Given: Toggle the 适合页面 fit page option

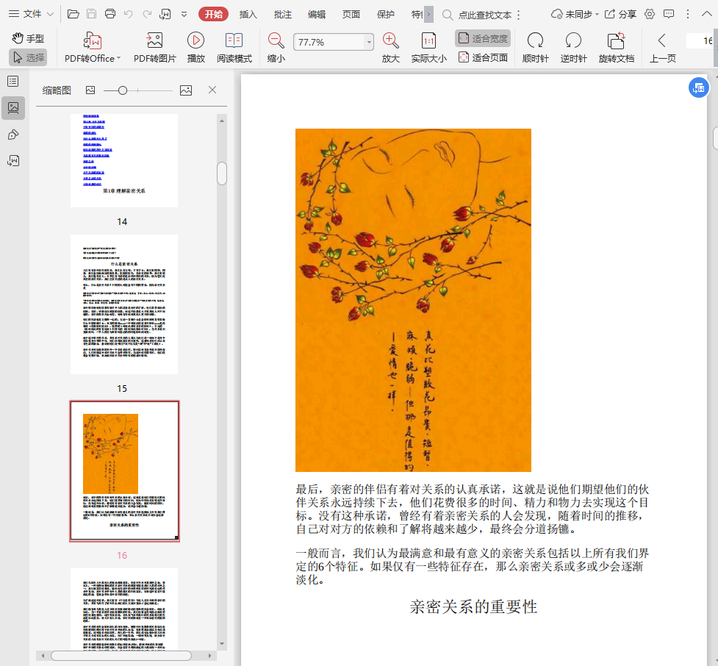Looking at the screenshot, I should coord(483,57).
